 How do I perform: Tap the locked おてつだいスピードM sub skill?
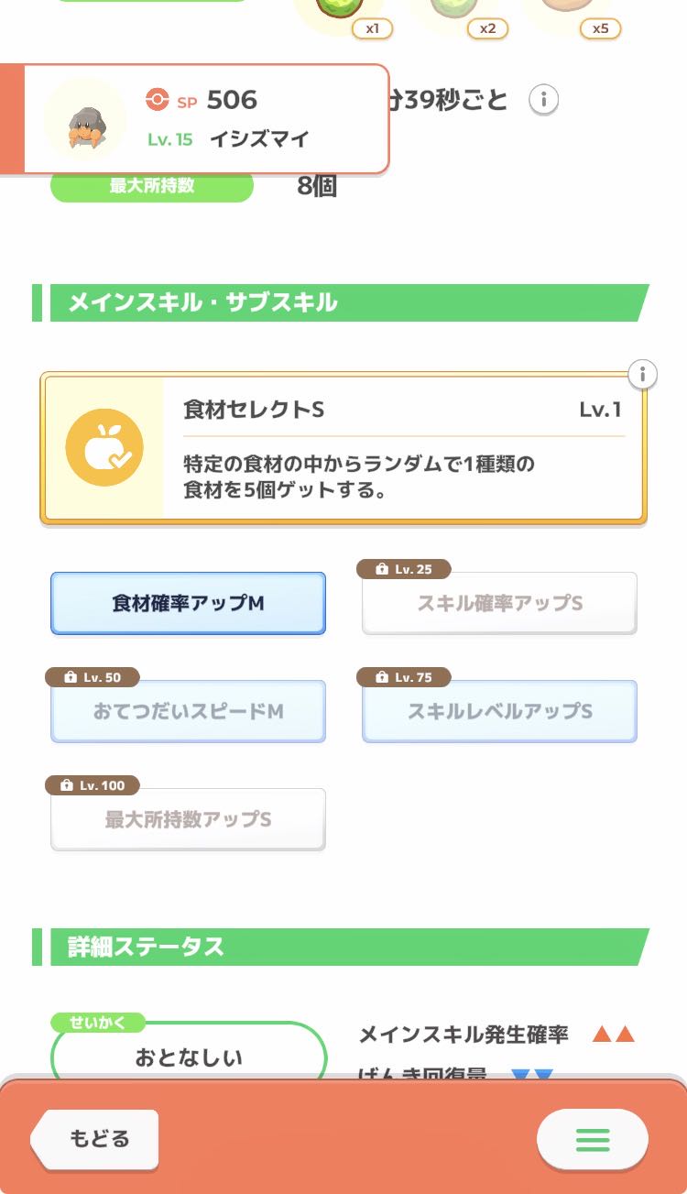188,712
